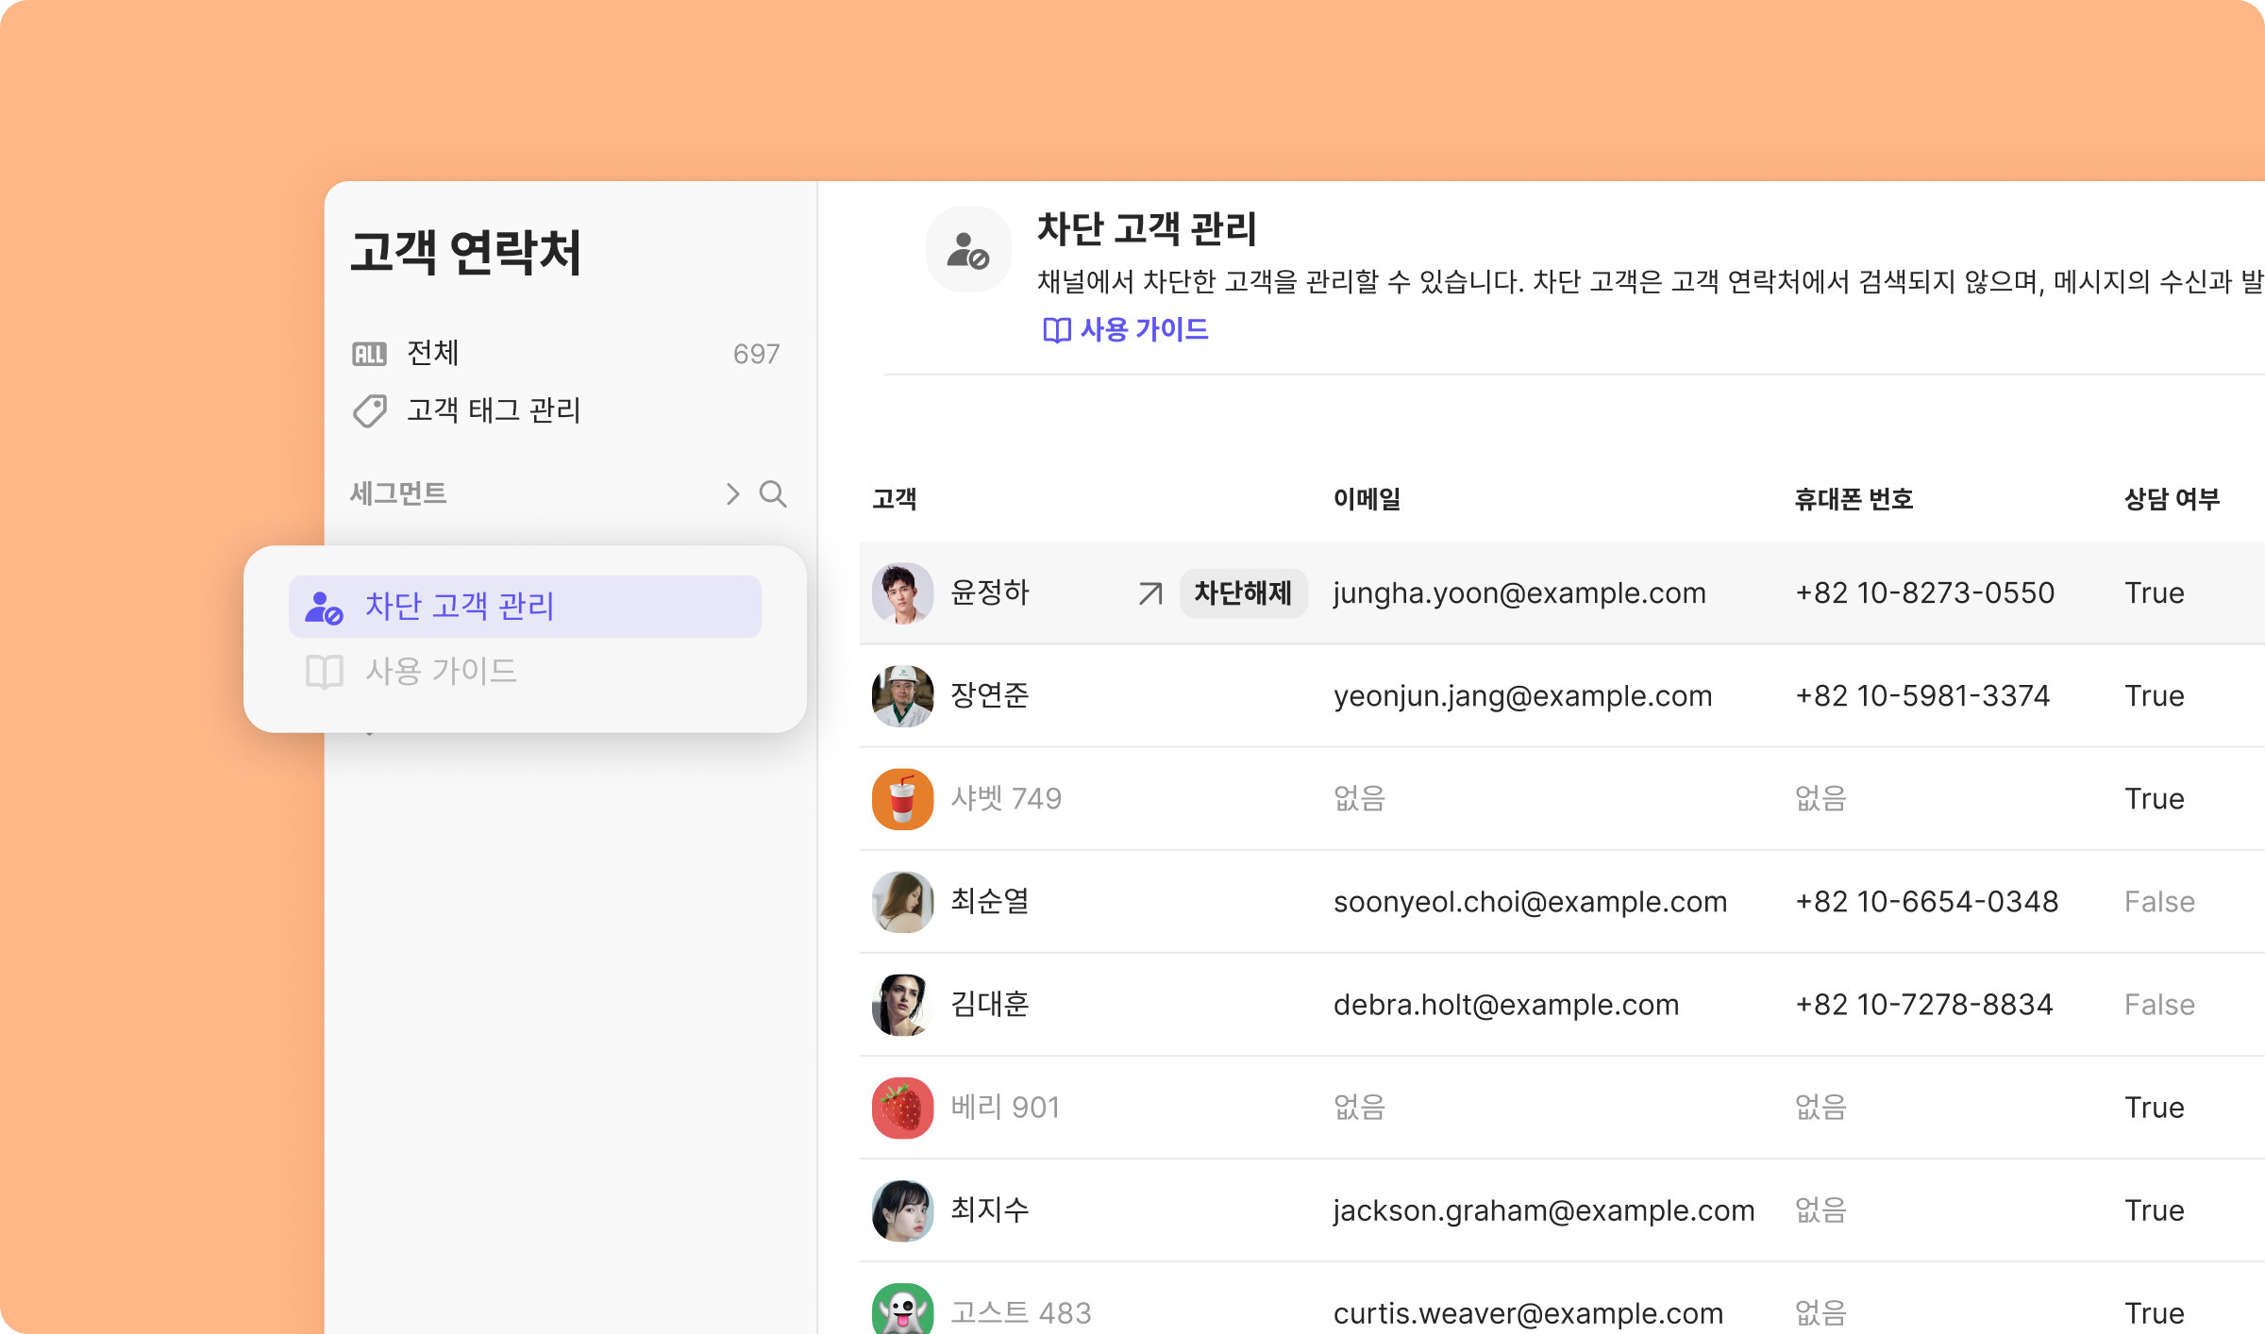Click 고스트 483's ghost avatar
The height and width of the screenshot is (1334, 2265).
(902, 1309)
